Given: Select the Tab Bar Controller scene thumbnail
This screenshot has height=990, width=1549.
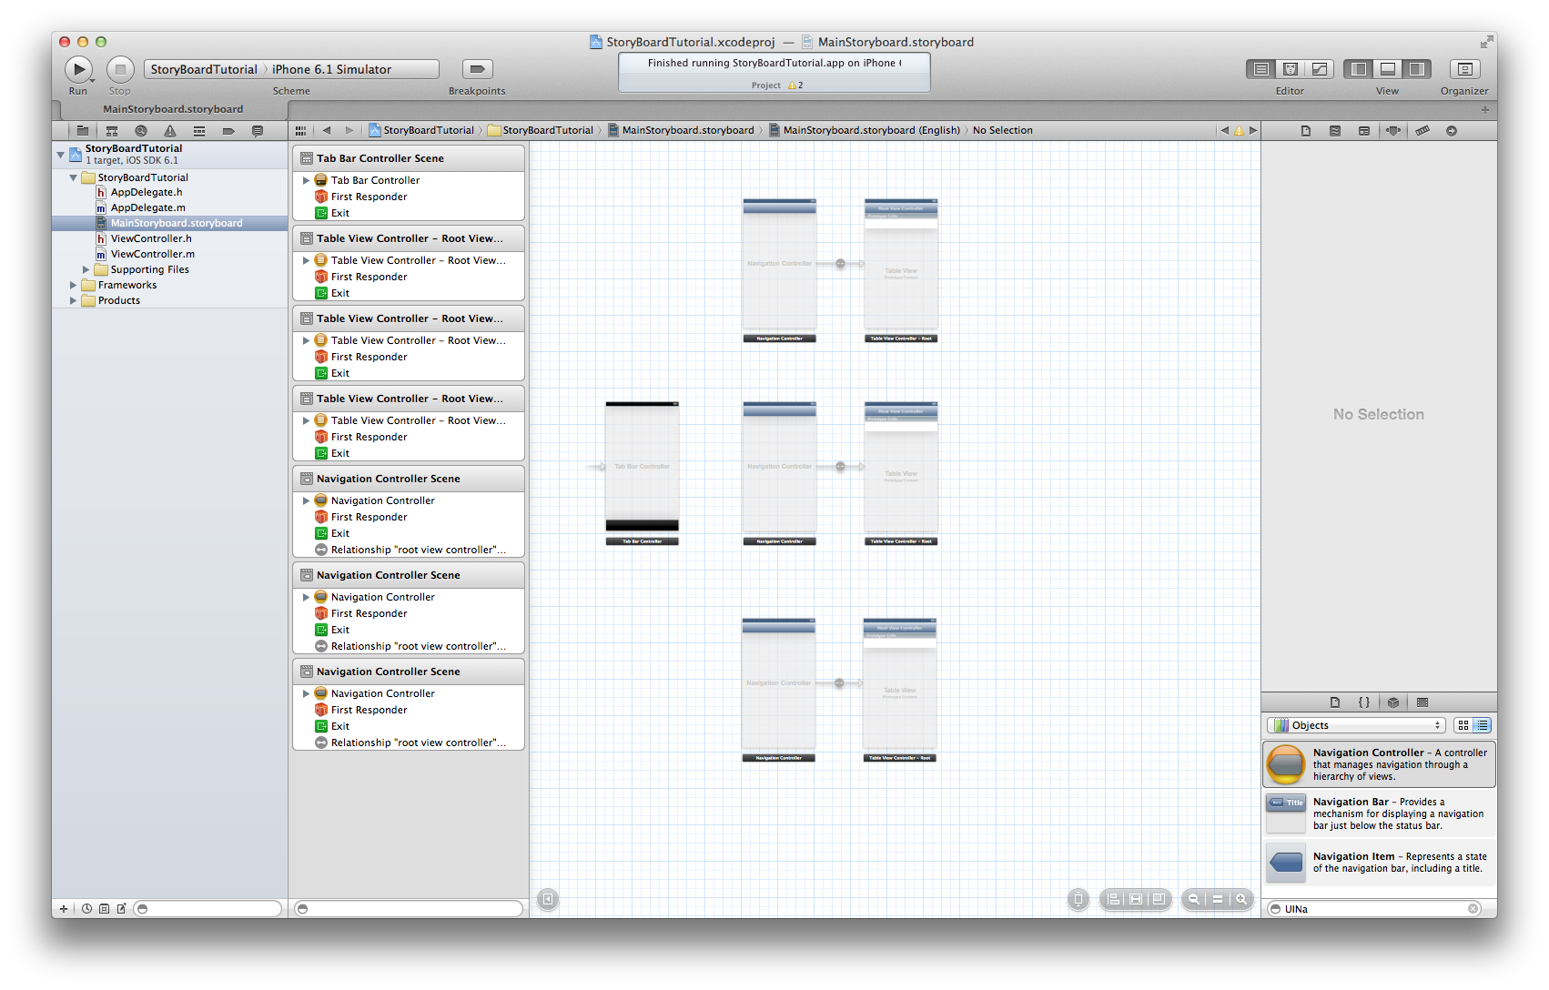Looking at the screenshot, I should tap(642, 467).
